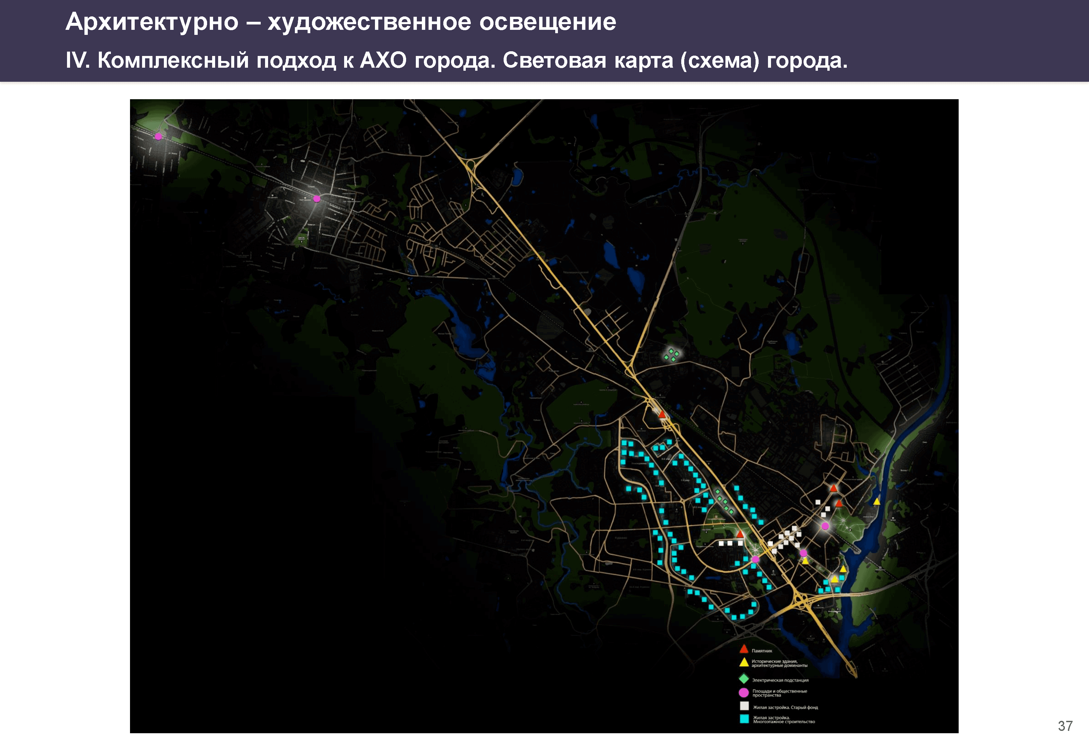The width and height of the screenshot is (1089, 754).
Task: Click the magenta marker in the glowing northwest town center
Action: (317, 199)
